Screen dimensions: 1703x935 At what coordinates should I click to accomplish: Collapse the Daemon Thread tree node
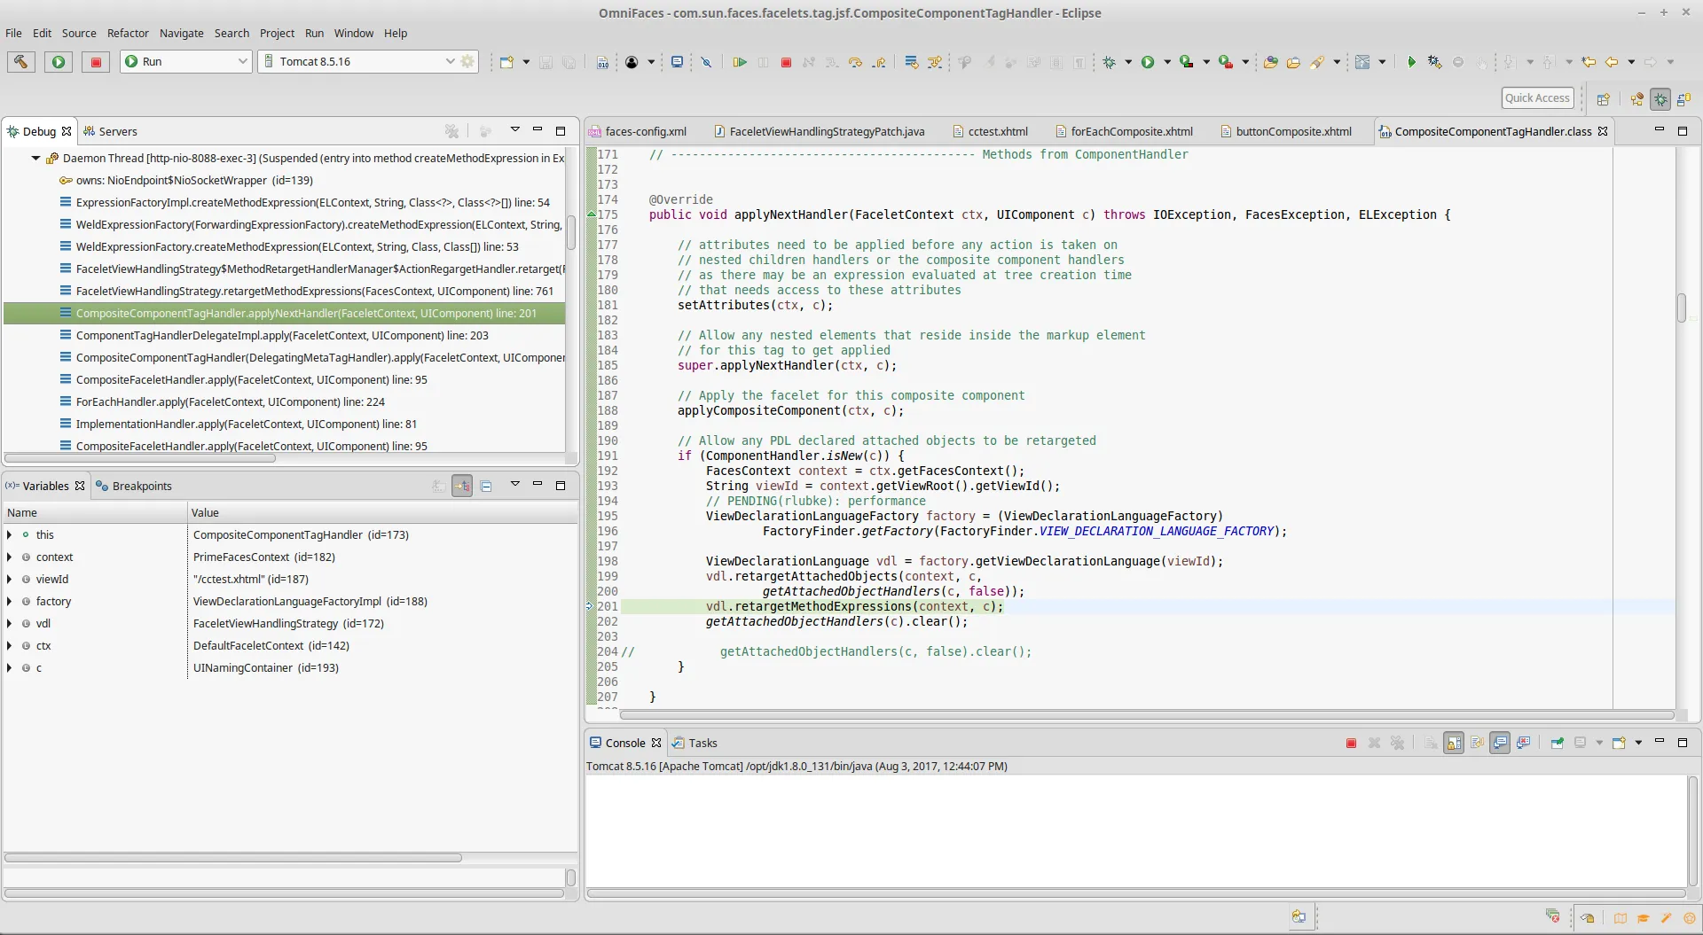point(35,158)
